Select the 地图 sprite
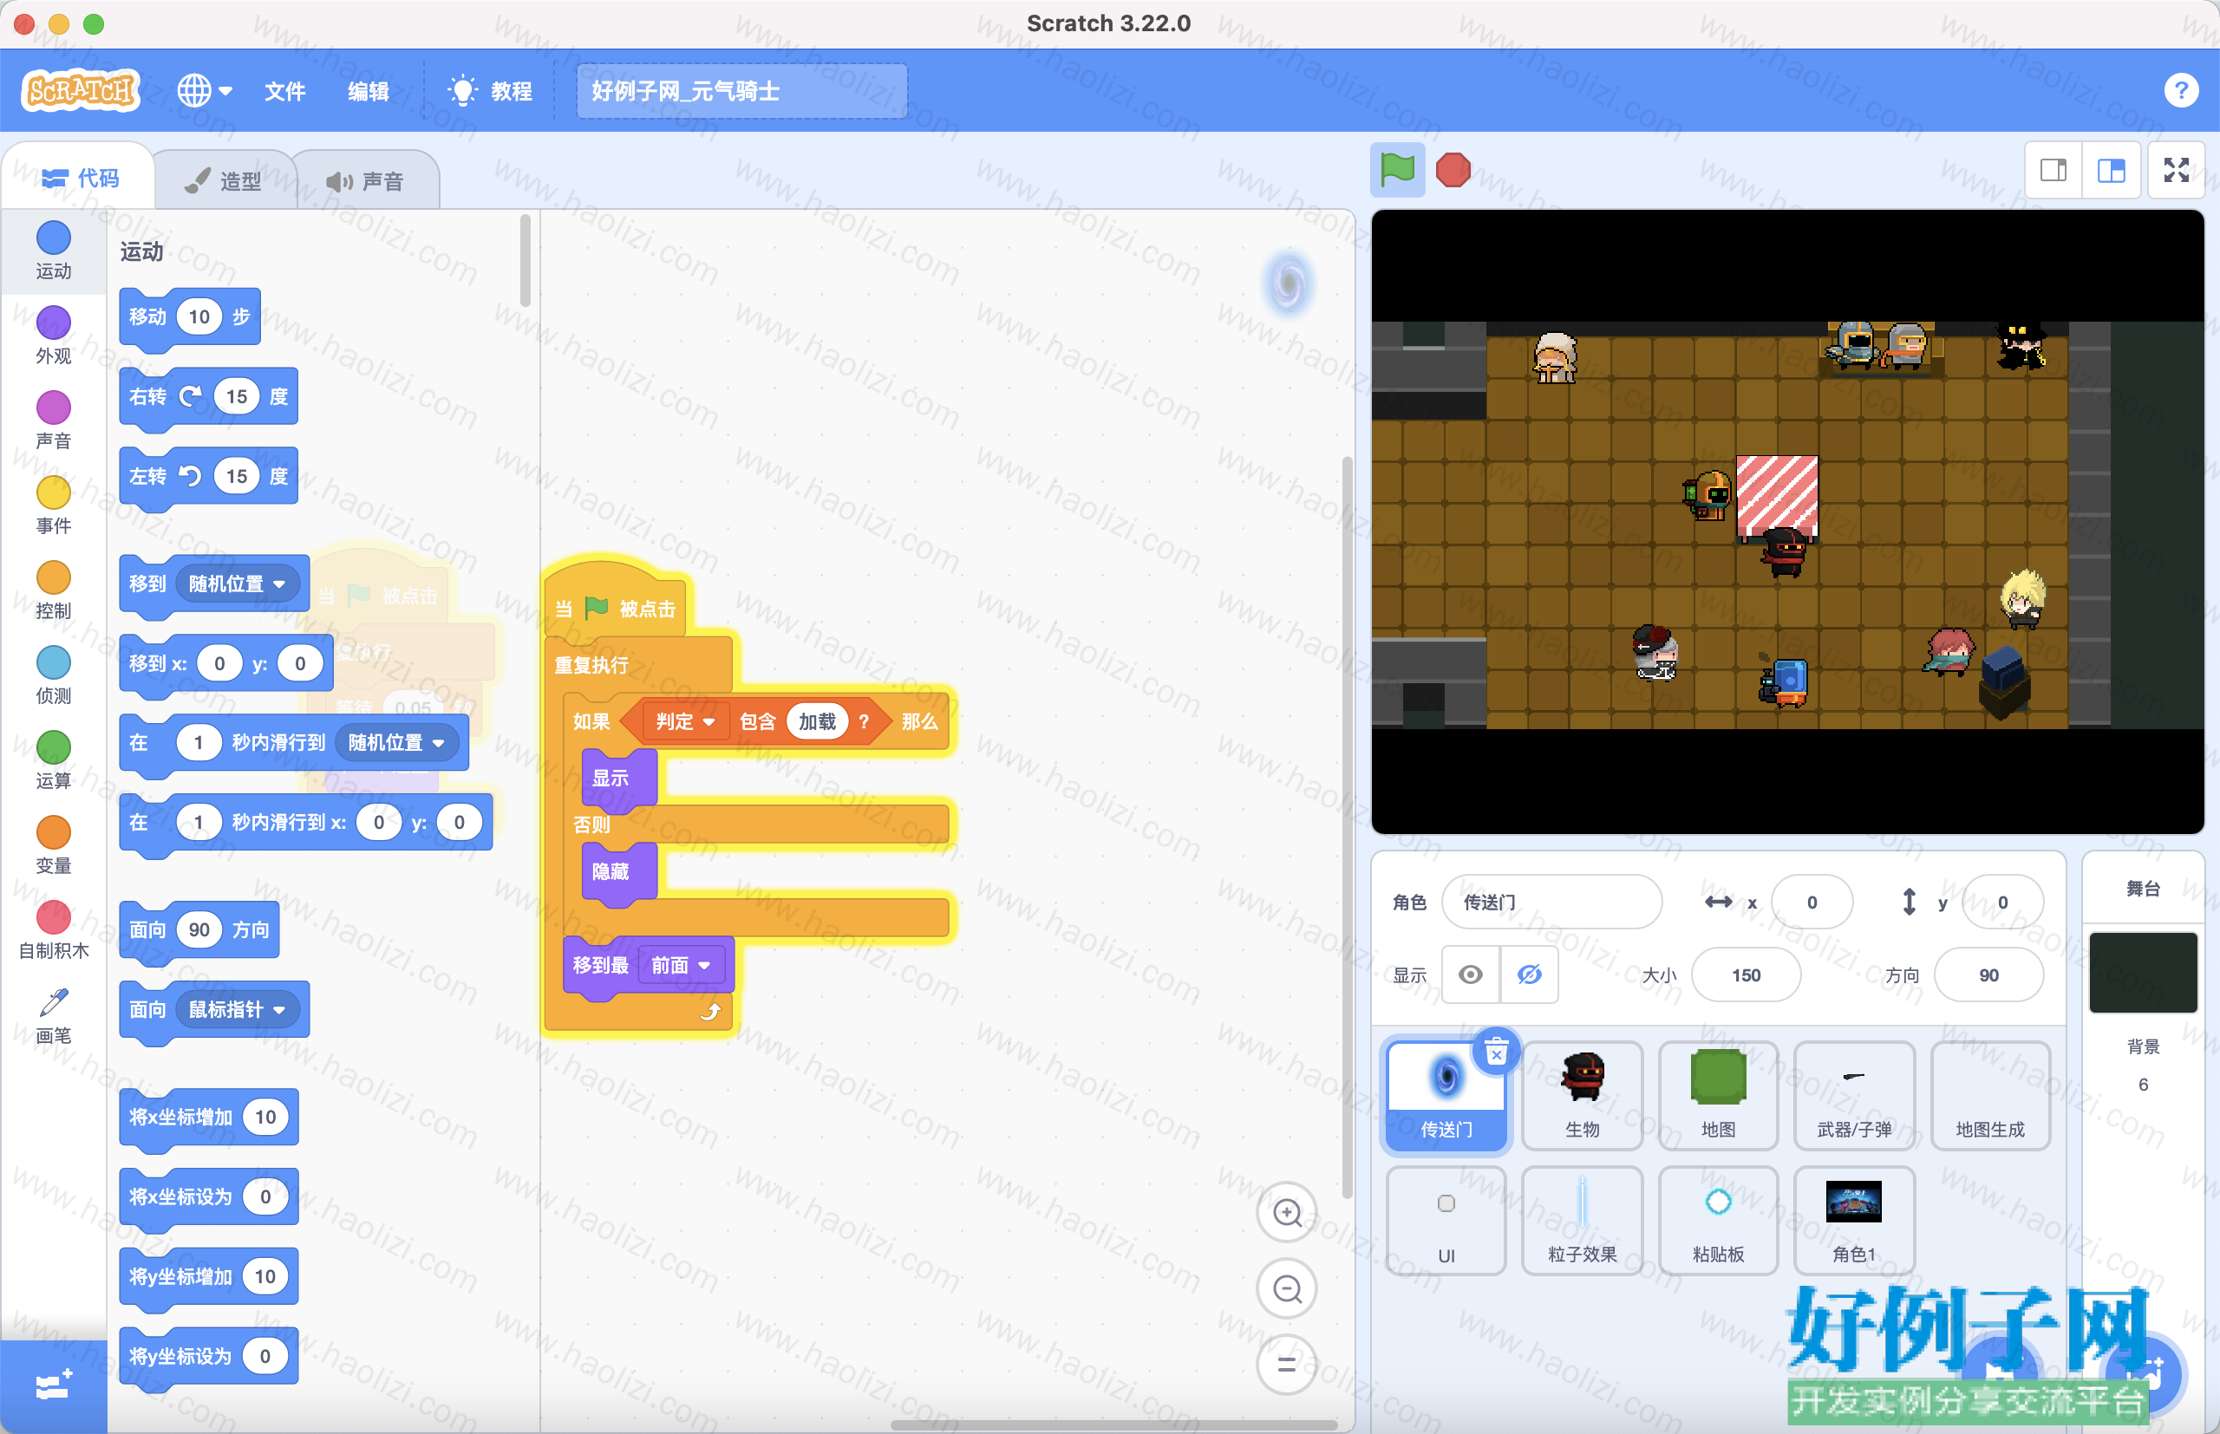The height and width of the screenshot is (1434, 2220). 1718,1096
